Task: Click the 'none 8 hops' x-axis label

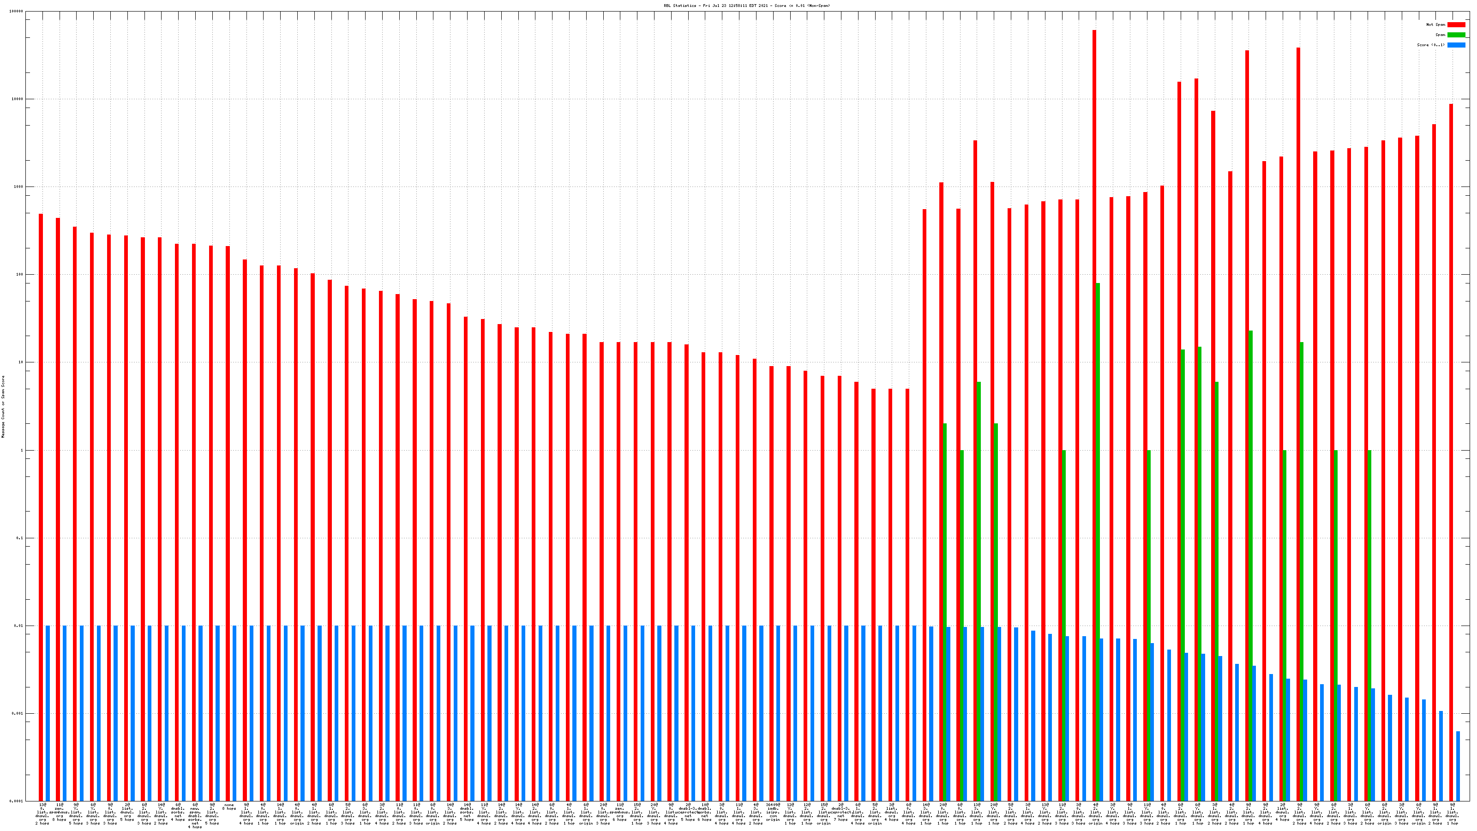Action: (x=229, y=807)
